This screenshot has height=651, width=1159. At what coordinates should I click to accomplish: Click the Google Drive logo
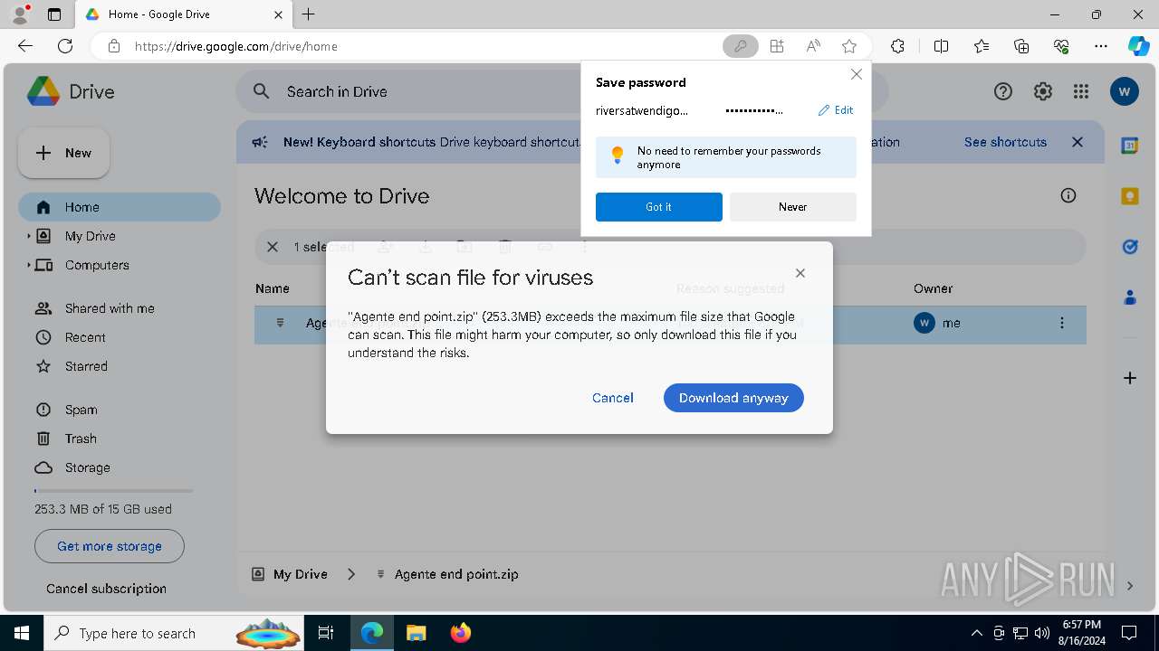[x=43, y=91]
